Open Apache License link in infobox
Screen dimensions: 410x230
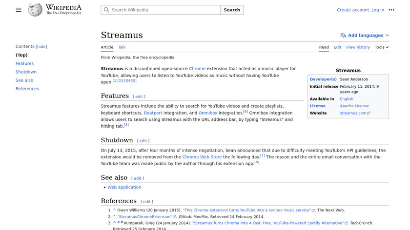[x=354, y=106]
